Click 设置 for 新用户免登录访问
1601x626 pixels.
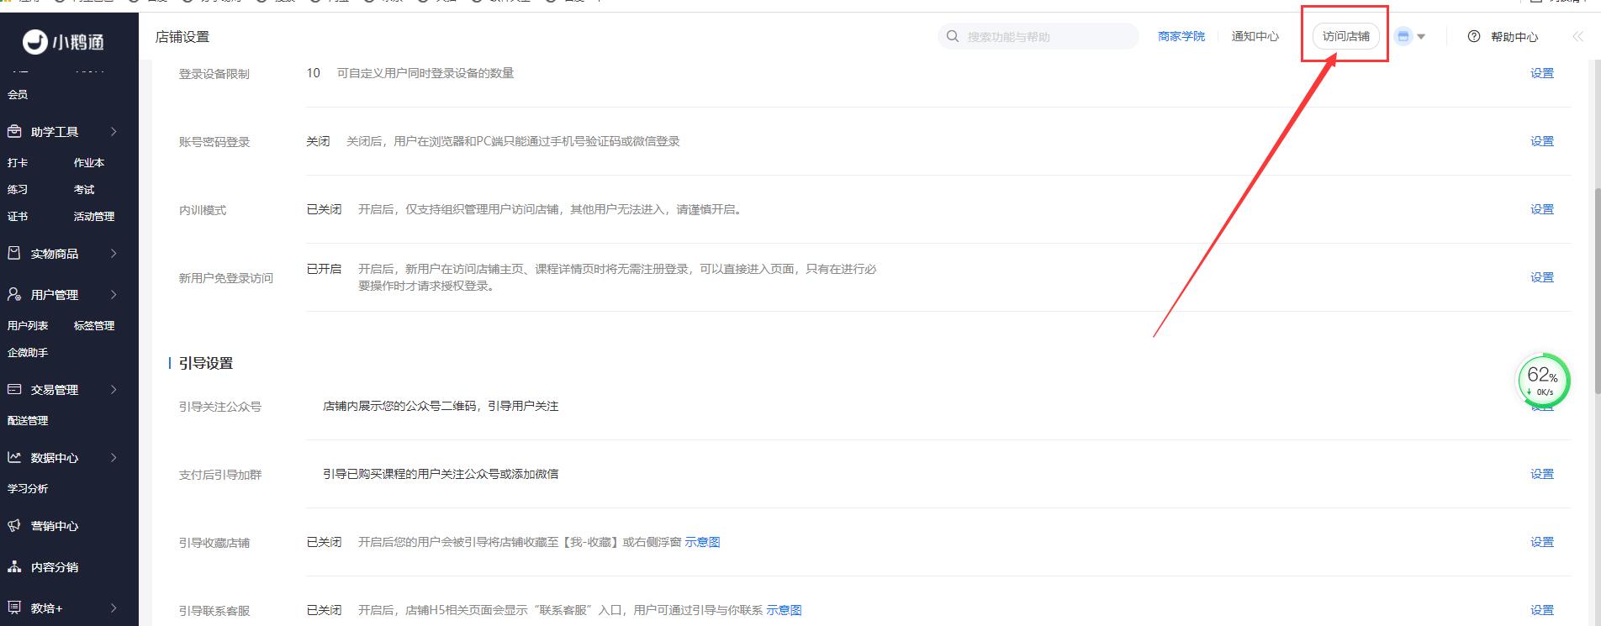click(1541, 277)
